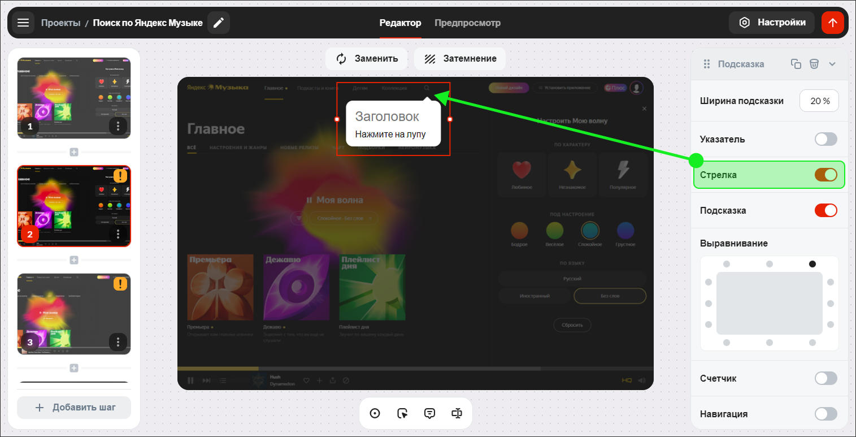856x437 pixels.
Task: Delete the Подсказка element with trash icon
Action: pos(814,64)
